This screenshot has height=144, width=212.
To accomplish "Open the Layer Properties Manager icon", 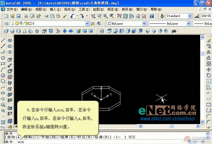I will 6,23.
